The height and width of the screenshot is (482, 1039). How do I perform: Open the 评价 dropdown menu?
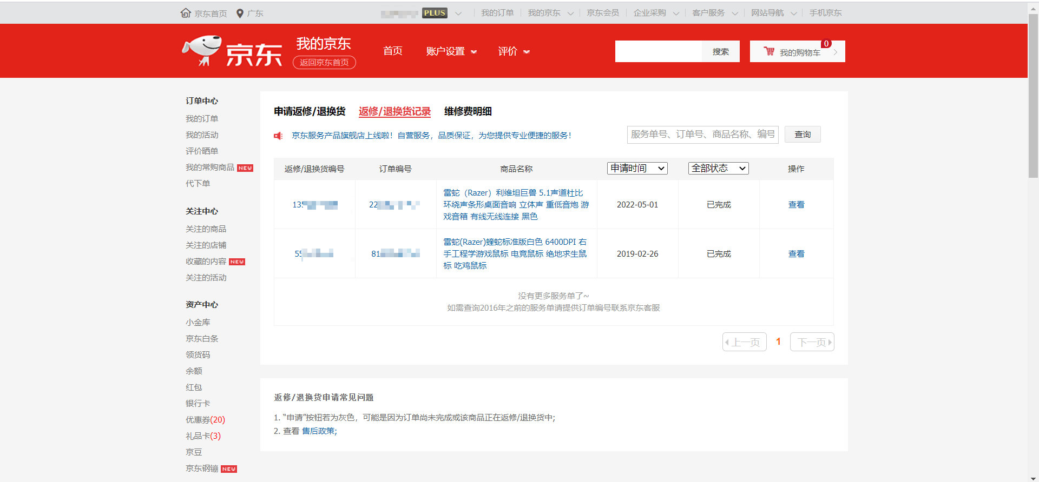pyautogui.click(x=514, y=51)
